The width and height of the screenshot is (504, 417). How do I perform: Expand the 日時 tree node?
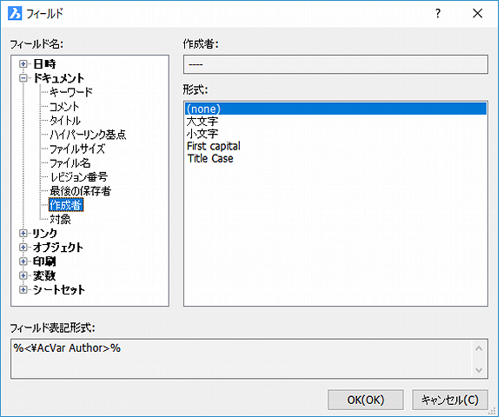click(23, 64)
